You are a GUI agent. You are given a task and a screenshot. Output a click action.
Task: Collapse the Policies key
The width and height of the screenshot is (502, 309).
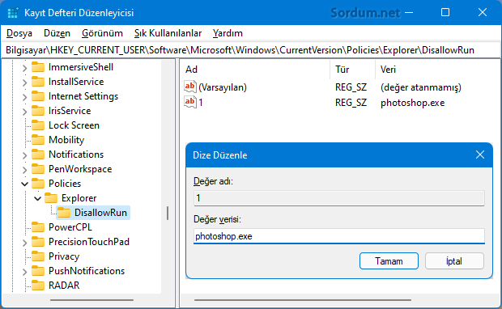24,184
